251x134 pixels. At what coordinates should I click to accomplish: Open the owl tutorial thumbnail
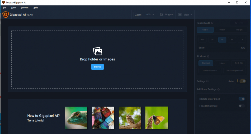(130, 118)
